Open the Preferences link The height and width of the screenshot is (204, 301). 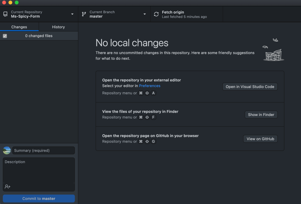pyautogui.click(x=150, y=86)
